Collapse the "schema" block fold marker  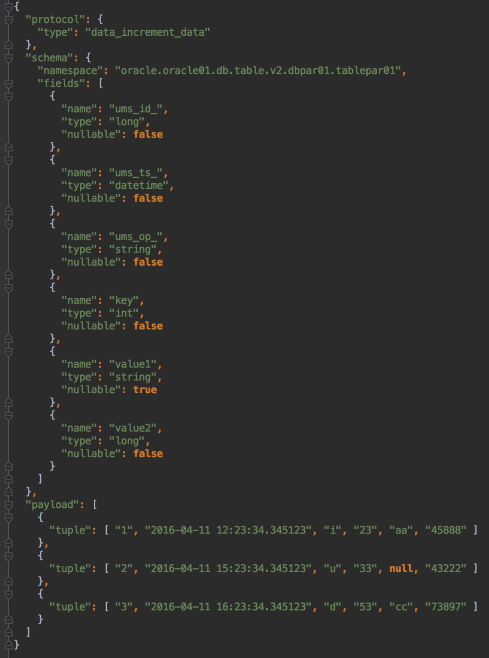point(8,57)
